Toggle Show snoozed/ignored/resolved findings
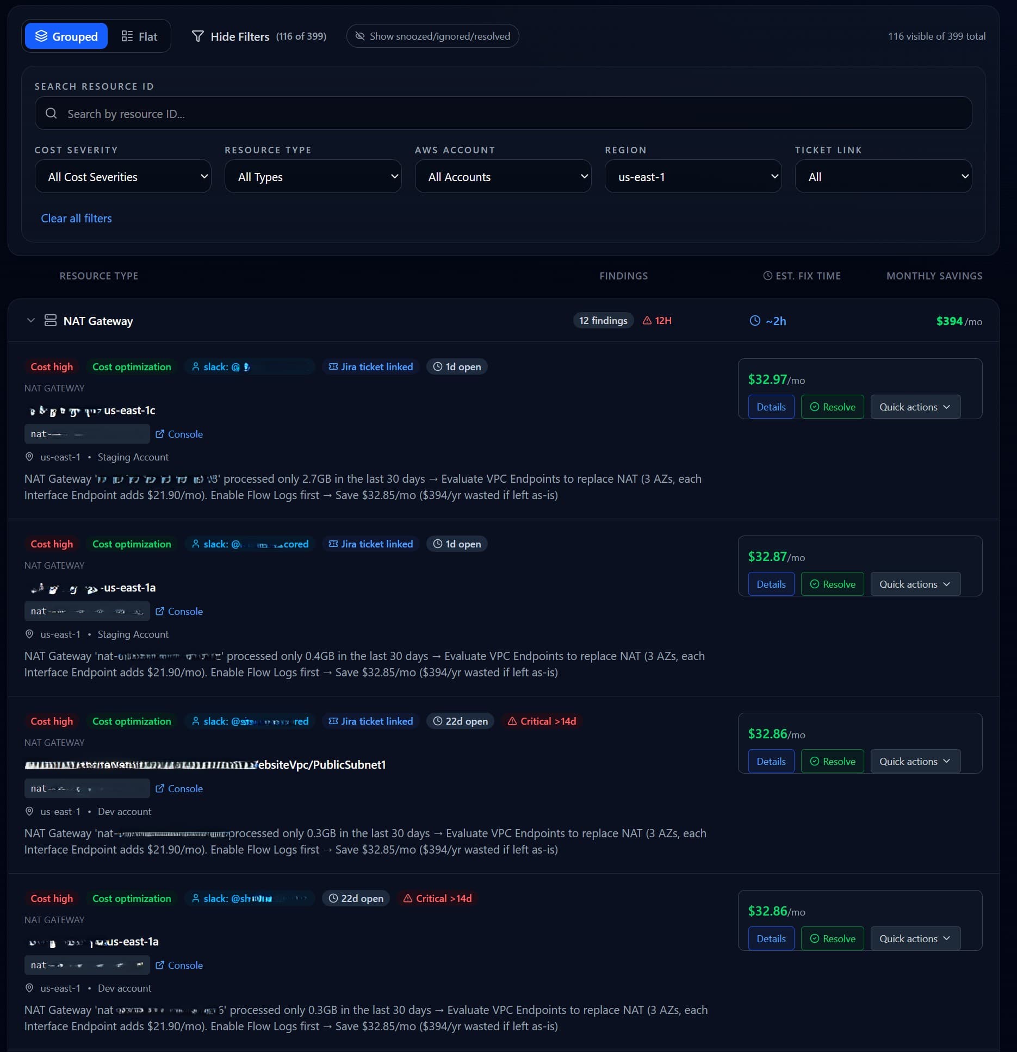The image size is (1017, 1052). [432, 36]
